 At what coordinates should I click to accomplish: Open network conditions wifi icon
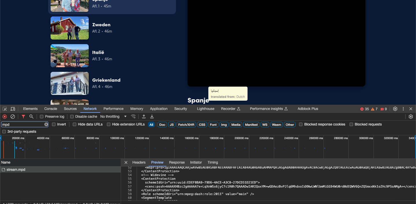(x=133, y=117)
